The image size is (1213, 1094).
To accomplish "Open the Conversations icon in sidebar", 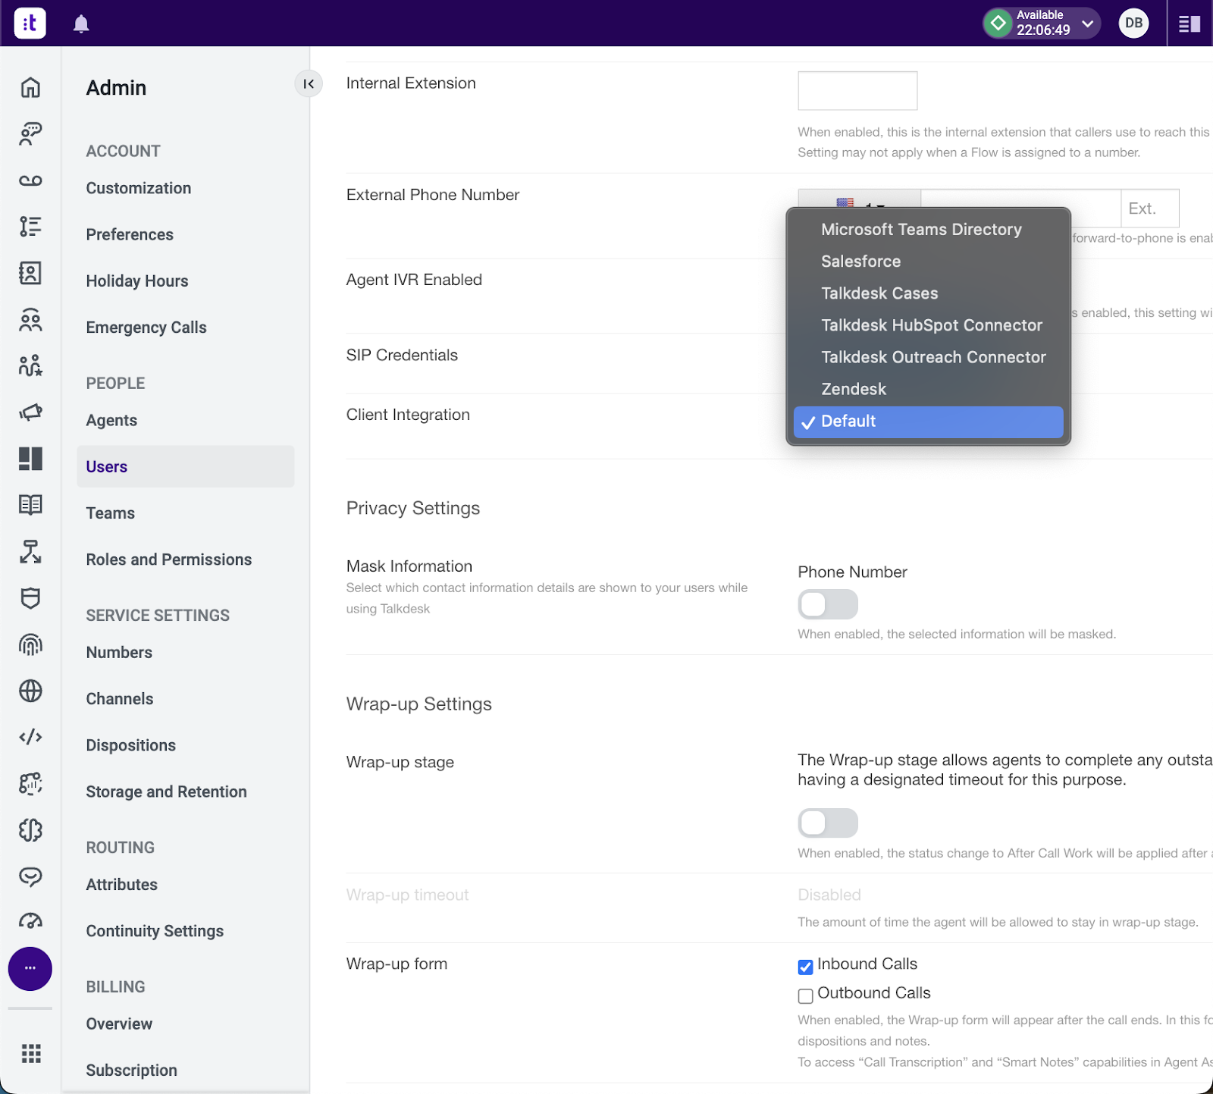I will pos(30,133).
